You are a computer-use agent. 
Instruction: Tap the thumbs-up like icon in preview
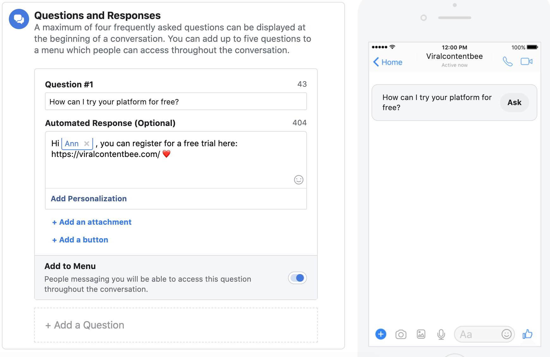coord(527,334)
